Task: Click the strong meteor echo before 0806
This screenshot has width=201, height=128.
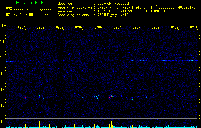Action: (x=112, y=96)
